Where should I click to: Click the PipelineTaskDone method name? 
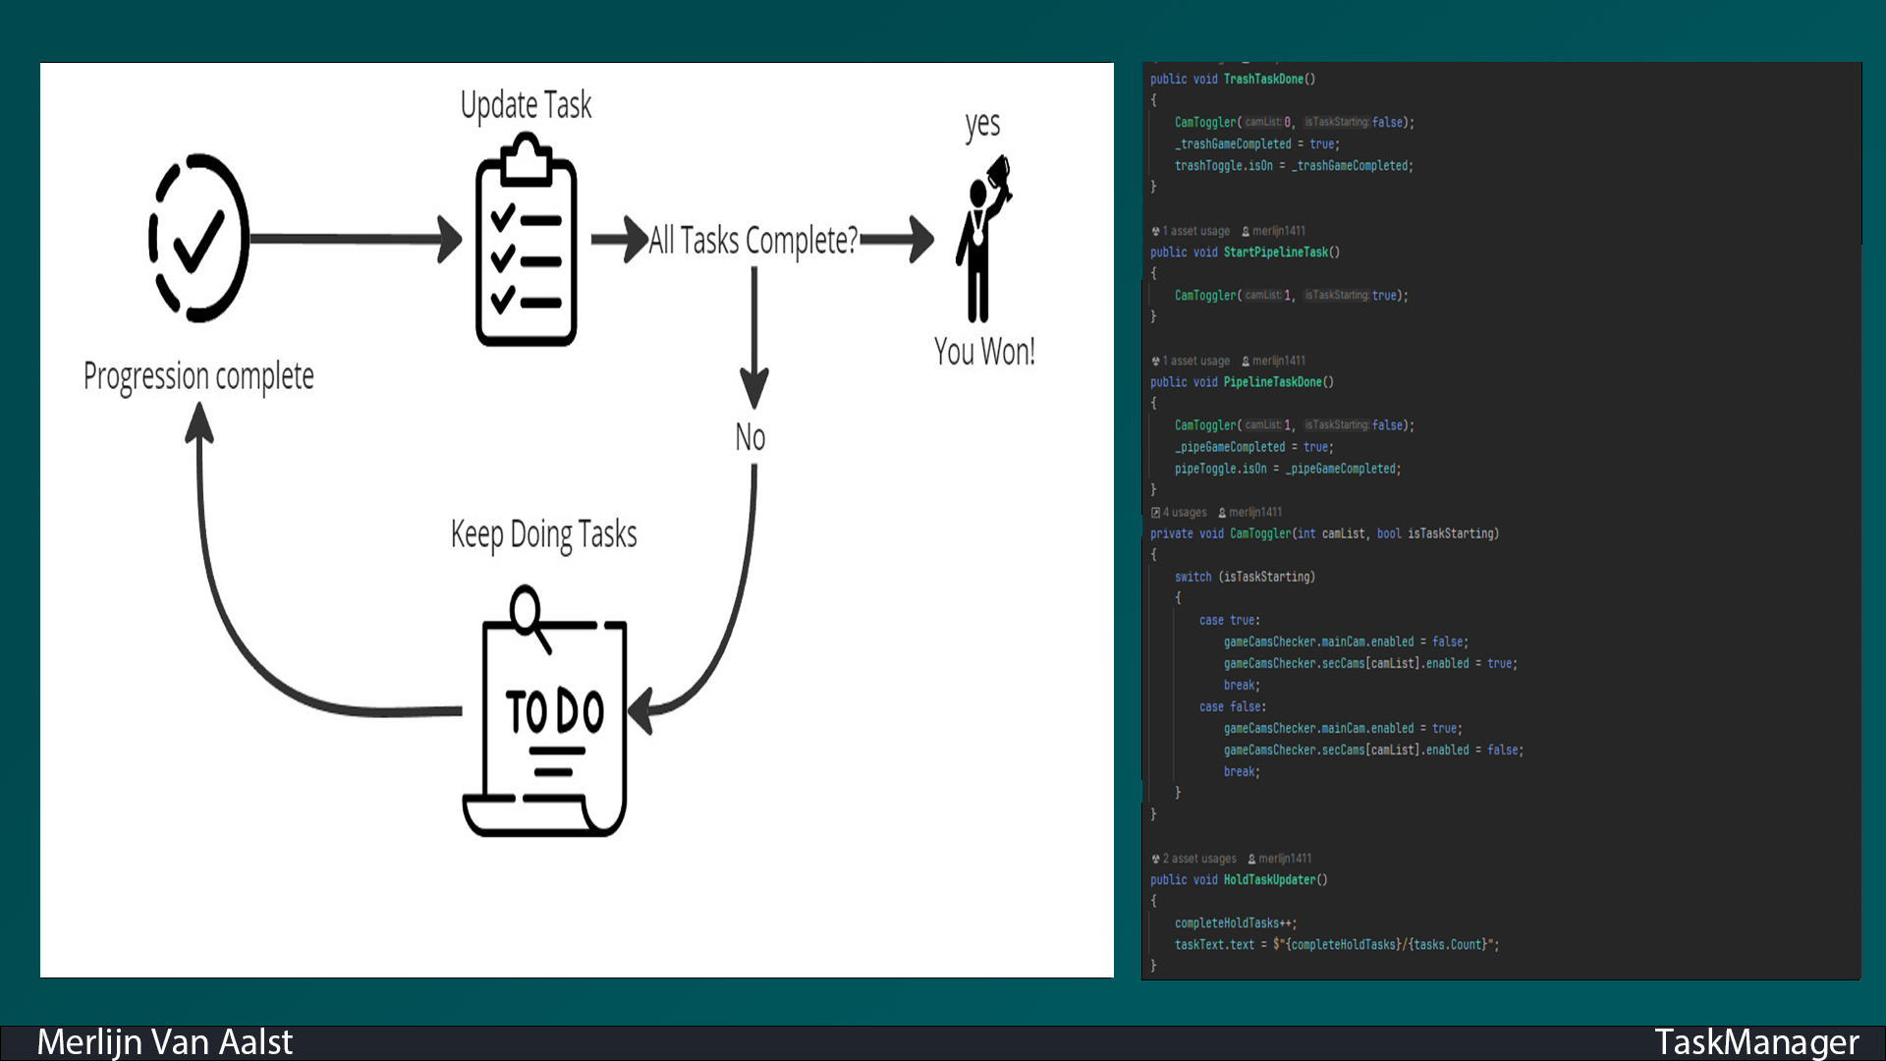click(x=1272, y=382)
